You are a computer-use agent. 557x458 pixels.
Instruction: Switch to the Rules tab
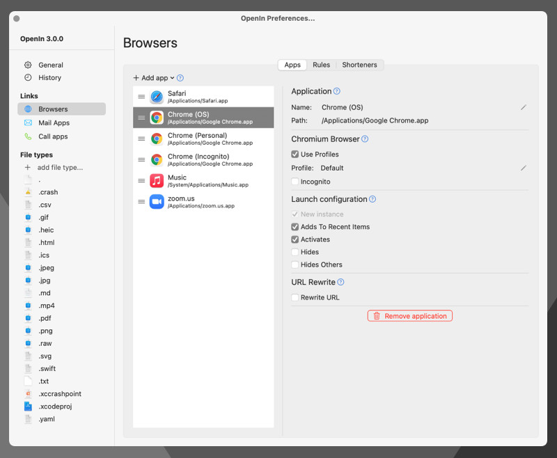[x=321, y=65]
